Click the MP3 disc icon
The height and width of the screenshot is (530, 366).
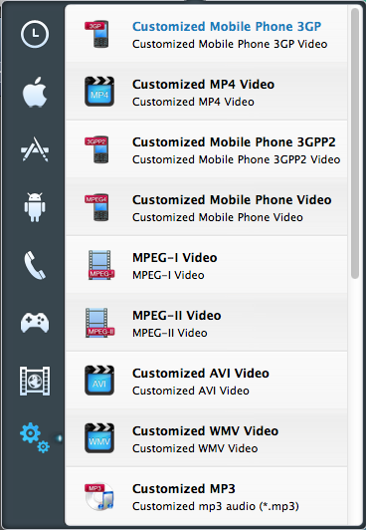click(x=99, y=496)
